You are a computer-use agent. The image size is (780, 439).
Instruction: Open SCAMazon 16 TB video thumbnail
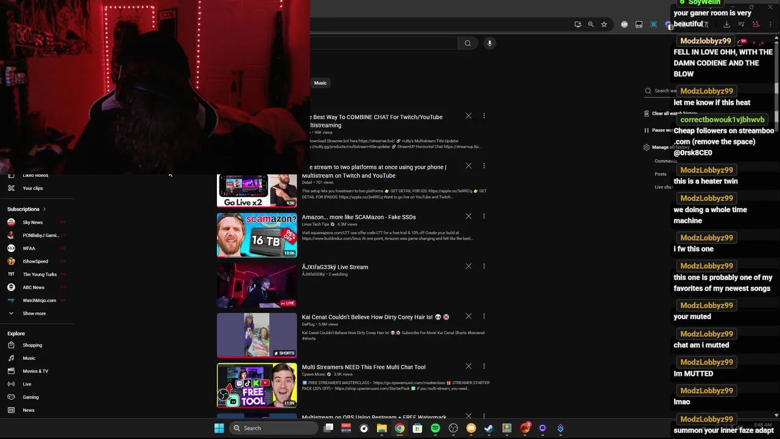(x=257, y=235)
